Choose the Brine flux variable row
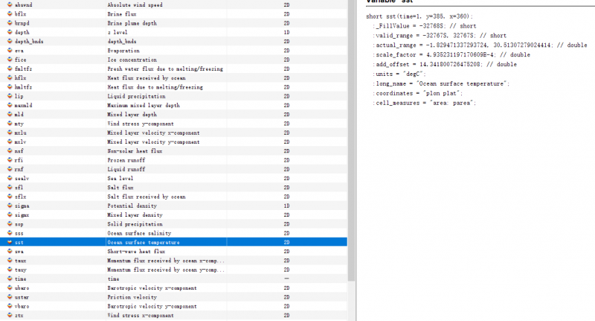This screenshot has height=321, width=595. [x=149, y=13]
